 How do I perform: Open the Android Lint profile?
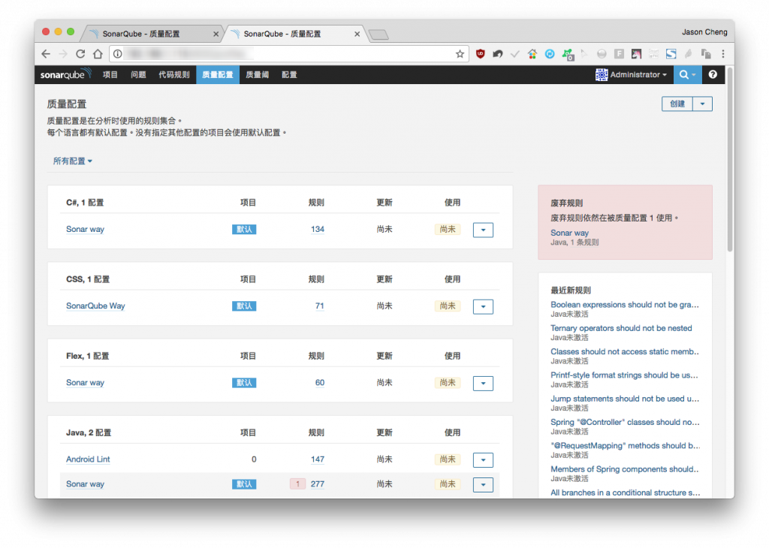coord(88,459)
